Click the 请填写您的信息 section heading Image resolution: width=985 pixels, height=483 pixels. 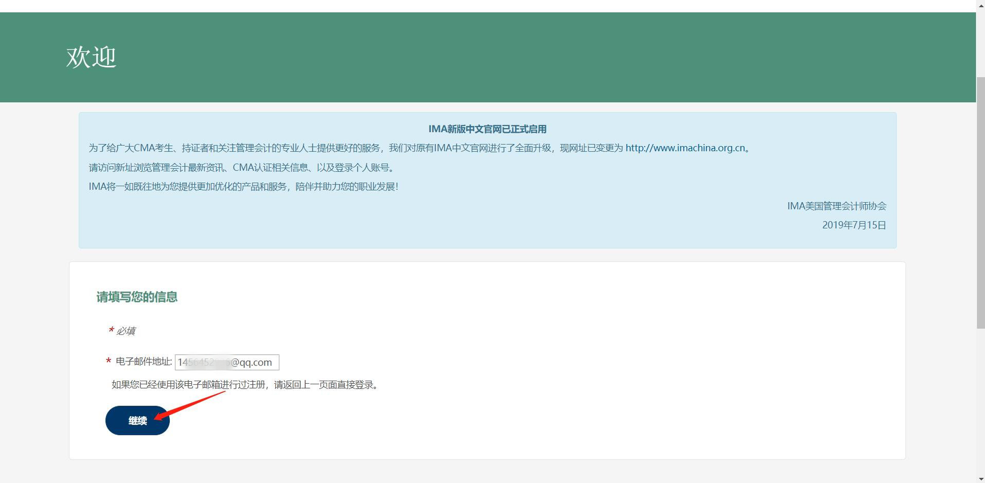coord(136,297)
